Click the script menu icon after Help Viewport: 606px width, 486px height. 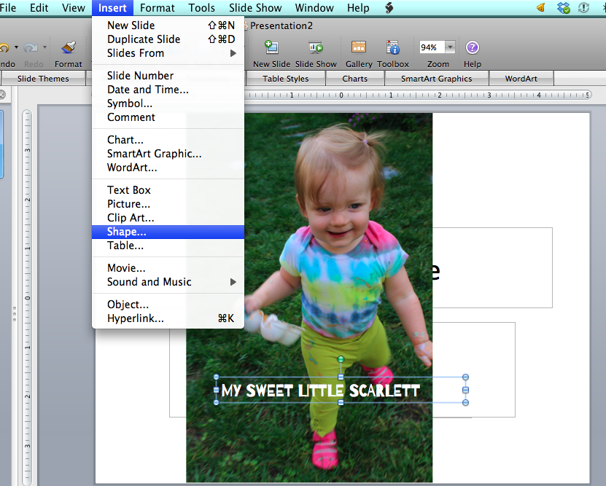click(x=389, y=8)
